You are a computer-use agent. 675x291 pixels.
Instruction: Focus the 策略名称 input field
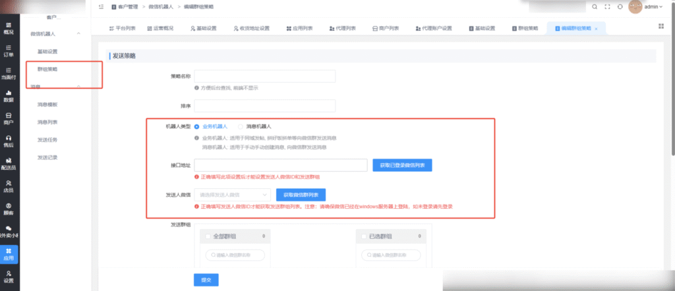coord(265,76)
